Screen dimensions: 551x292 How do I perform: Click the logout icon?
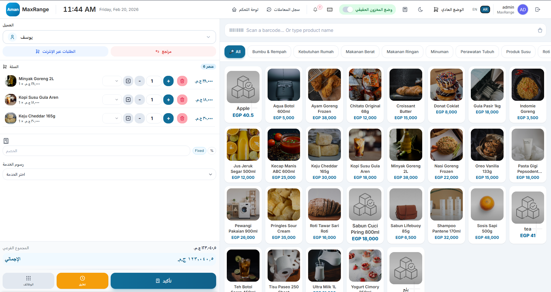tap(537, 9)
